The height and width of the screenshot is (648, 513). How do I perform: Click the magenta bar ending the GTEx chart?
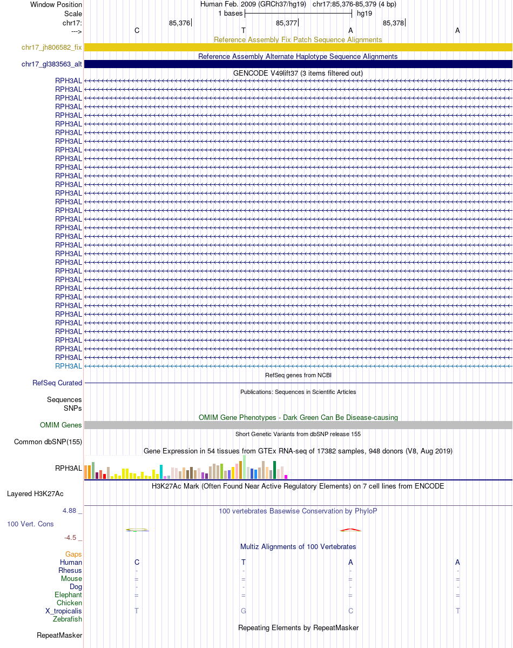point(286,477)
